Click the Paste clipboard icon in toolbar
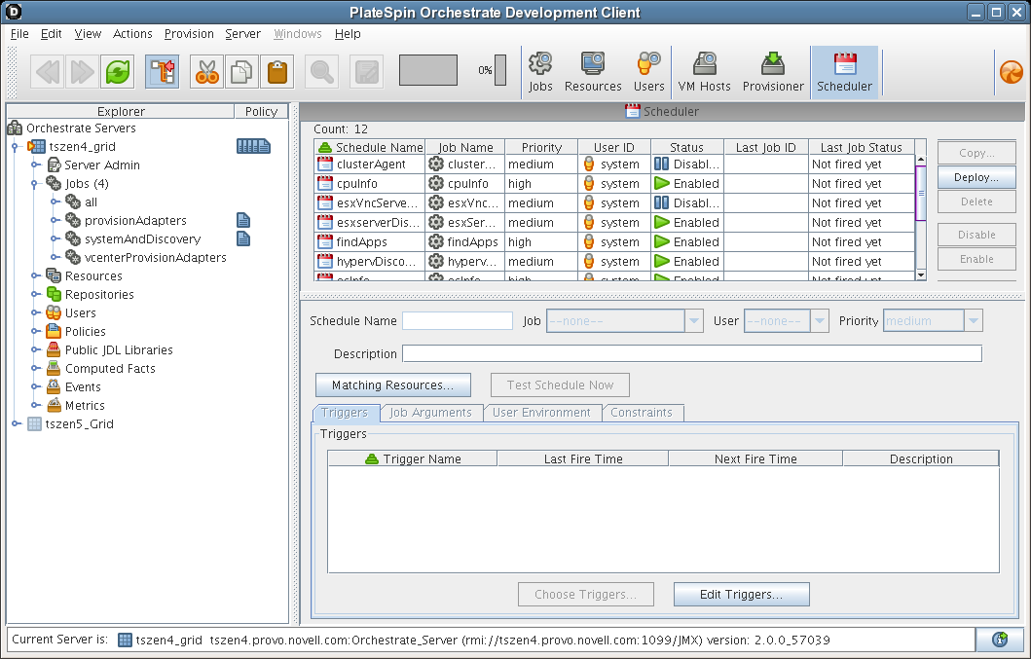Image resolution: width=1031 pixels, height=659 pixels. click(277, 71)
